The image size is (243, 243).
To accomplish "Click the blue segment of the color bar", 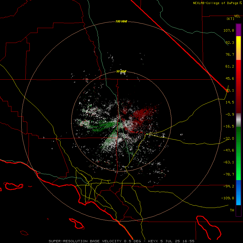I will (238, 193).
